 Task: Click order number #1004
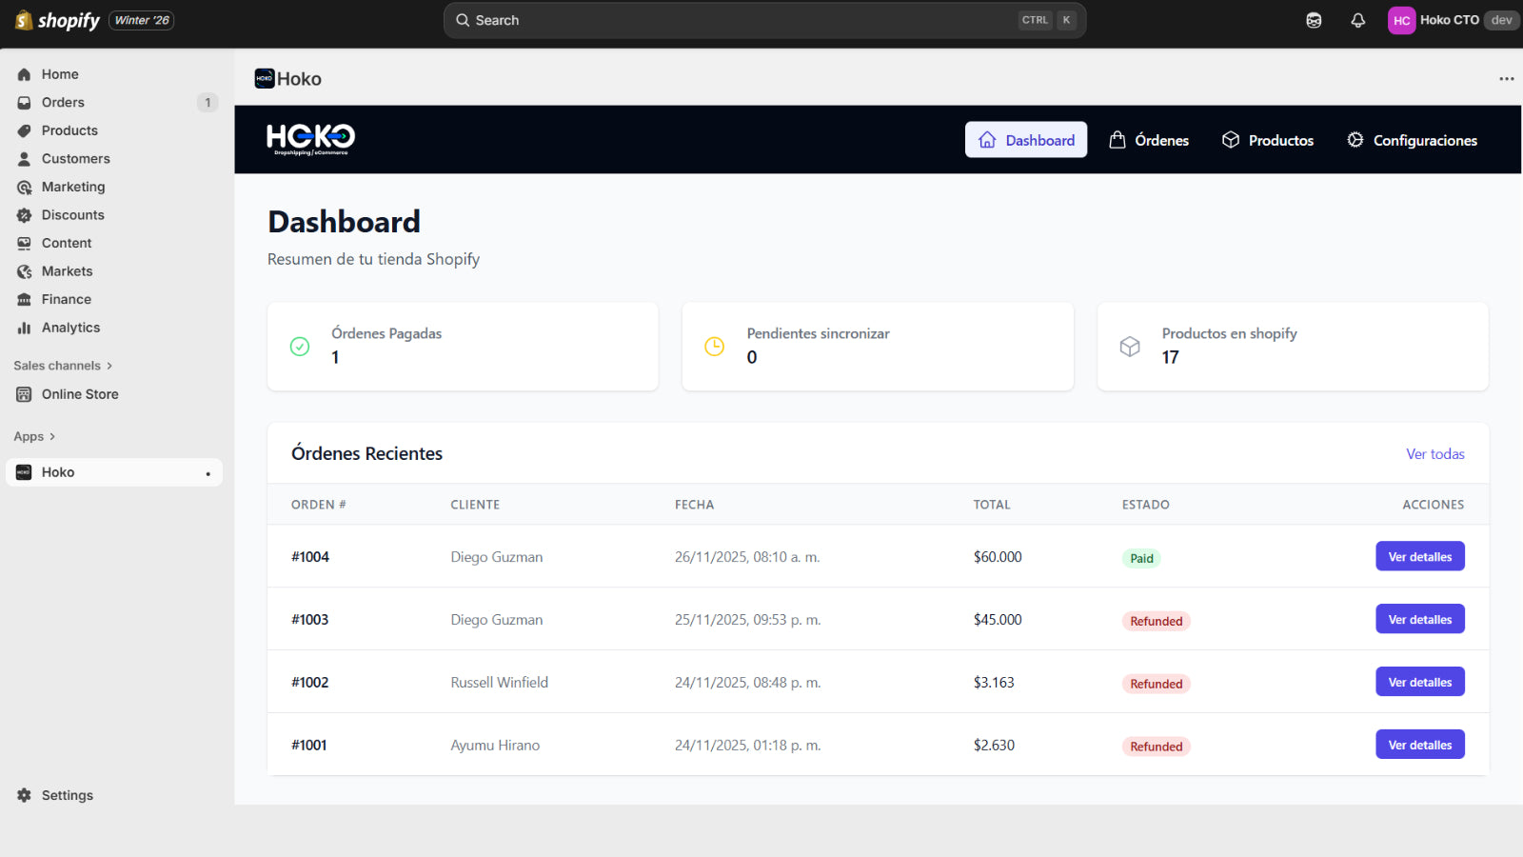310,557
